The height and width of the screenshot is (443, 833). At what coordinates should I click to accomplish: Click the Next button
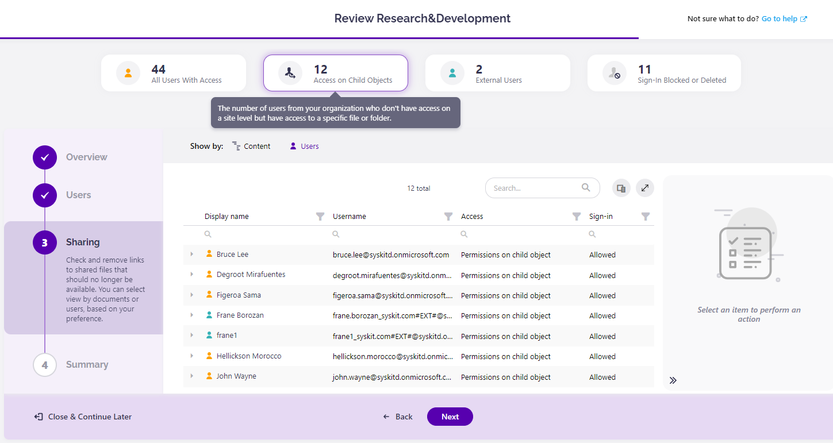[x=450, y=417]
